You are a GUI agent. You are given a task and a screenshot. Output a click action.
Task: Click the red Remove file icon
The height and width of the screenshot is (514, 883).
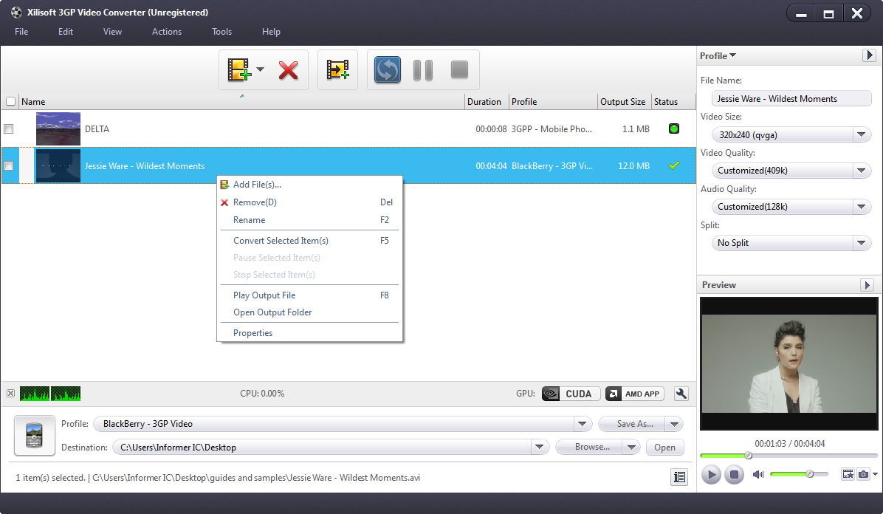pyautogui.click(x=287, y=69)
